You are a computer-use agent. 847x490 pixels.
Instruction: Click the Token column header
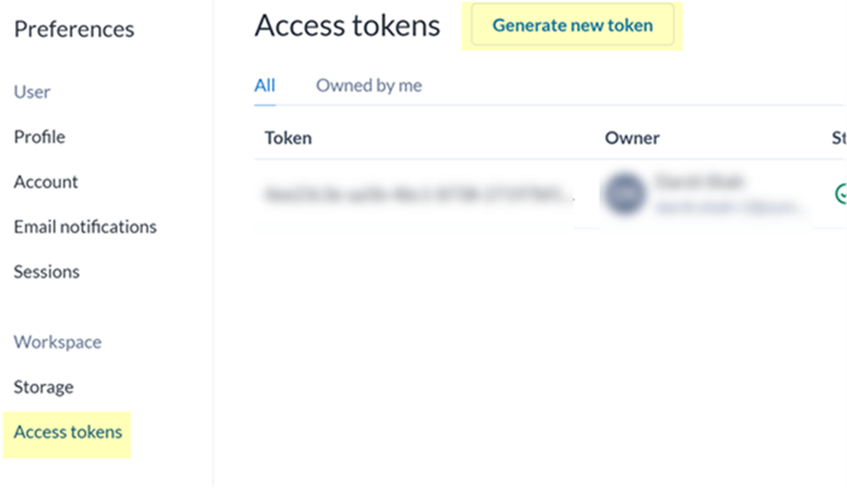click(x=288, y=138)
